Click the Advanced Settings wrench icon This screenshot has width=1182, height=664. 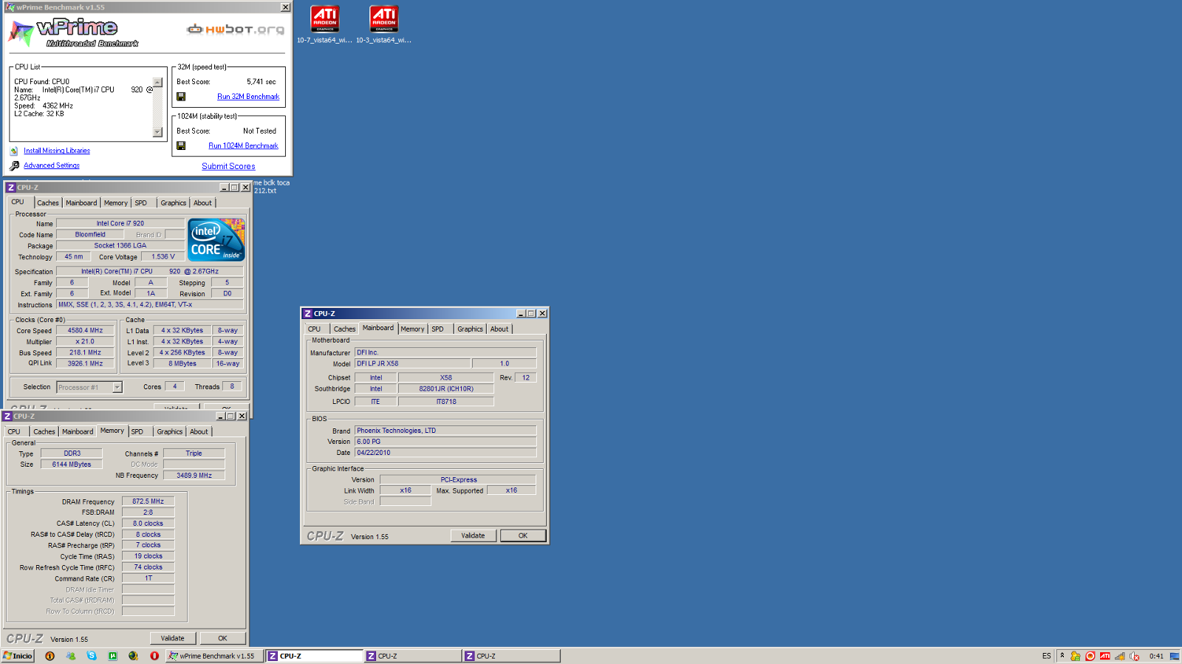coord(14,165)
